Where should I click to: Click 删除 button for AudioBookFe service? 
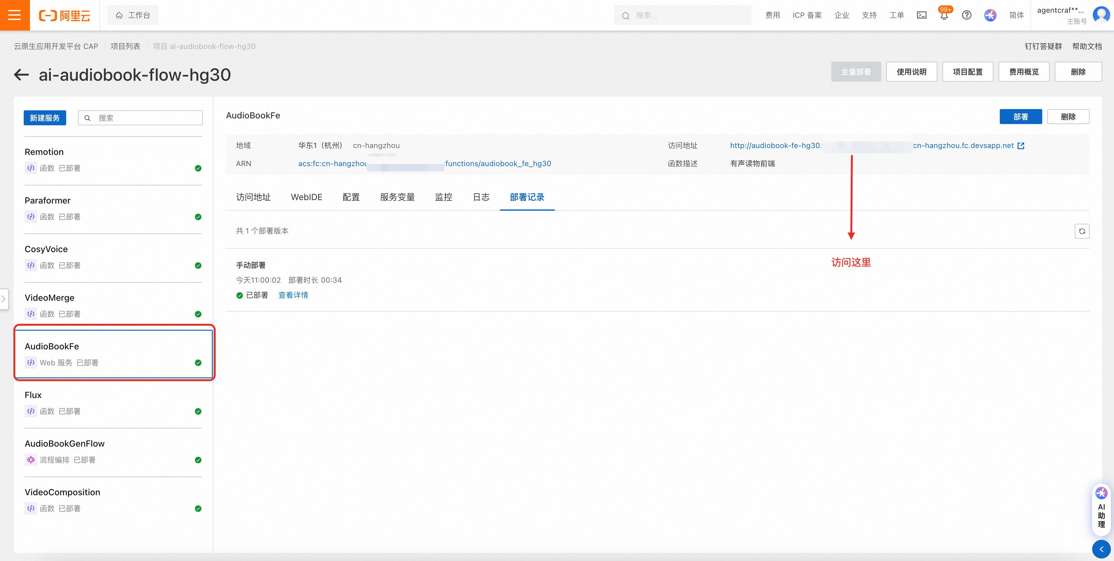tap(1068, 117)
